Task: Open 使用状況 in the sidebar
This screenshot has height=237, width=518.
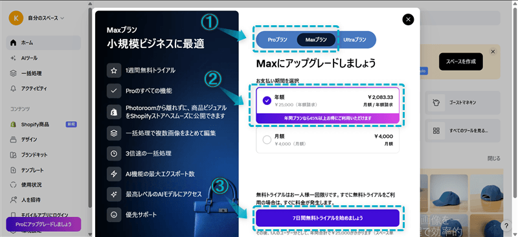Action: tap(43, 185)
